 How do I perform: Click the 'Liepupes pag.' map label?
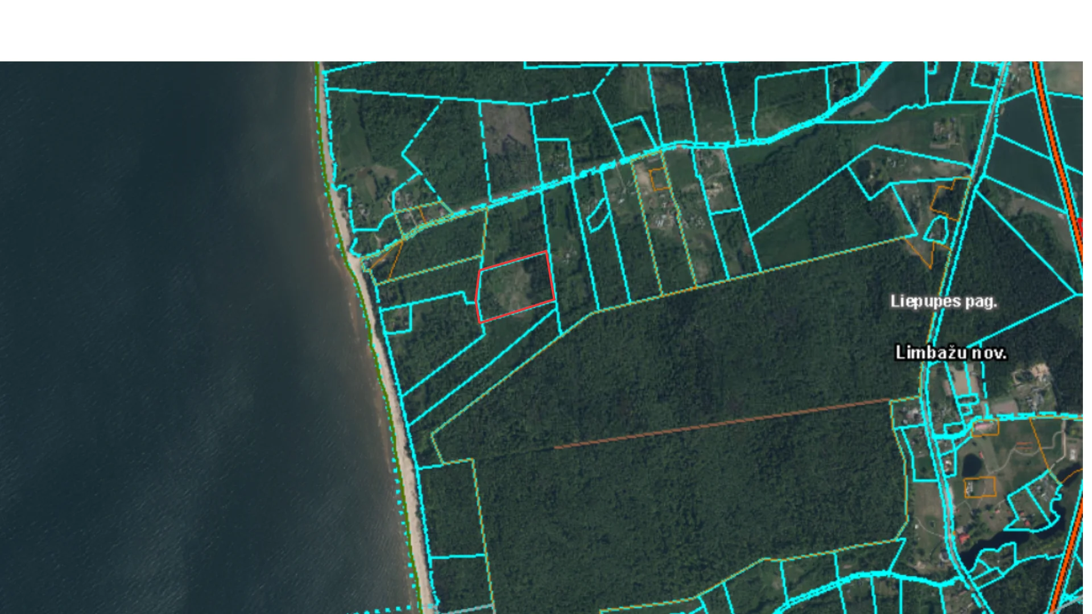[x=944, y=301]
